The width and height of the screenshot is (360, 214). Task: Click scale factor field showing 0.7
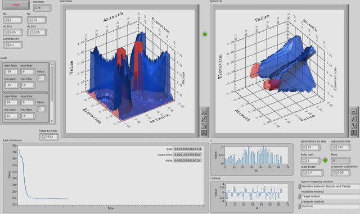[x=314, y=172]
